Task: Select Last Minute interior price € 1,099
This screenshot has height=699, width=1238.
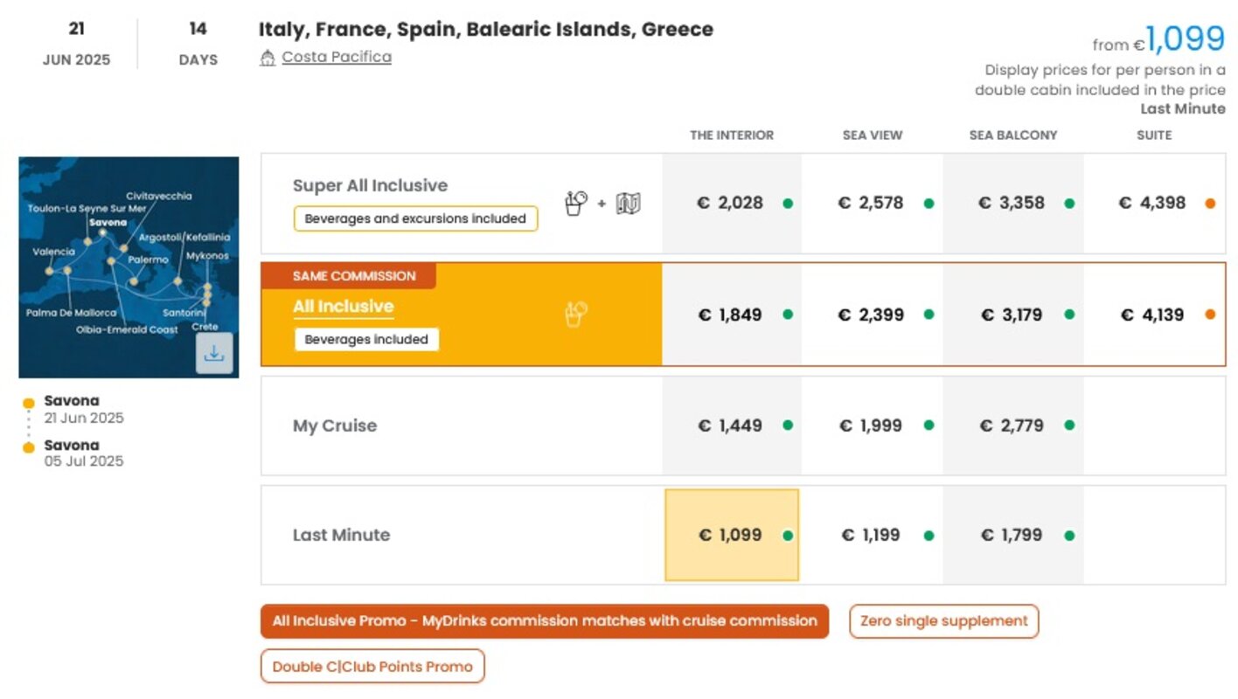Action: [x=732, y=535]
